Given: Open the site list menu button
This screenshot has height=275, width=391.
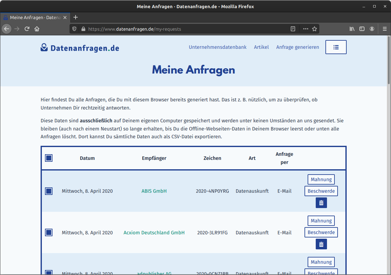Looking at the screenshot, I should (336, 47).
